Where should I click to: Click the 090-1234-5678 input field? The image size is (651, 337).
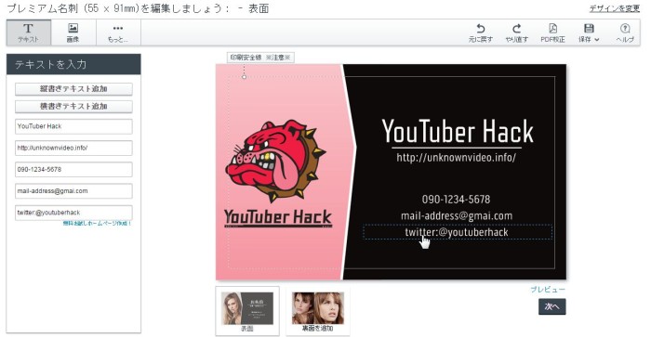coord(73,170)
